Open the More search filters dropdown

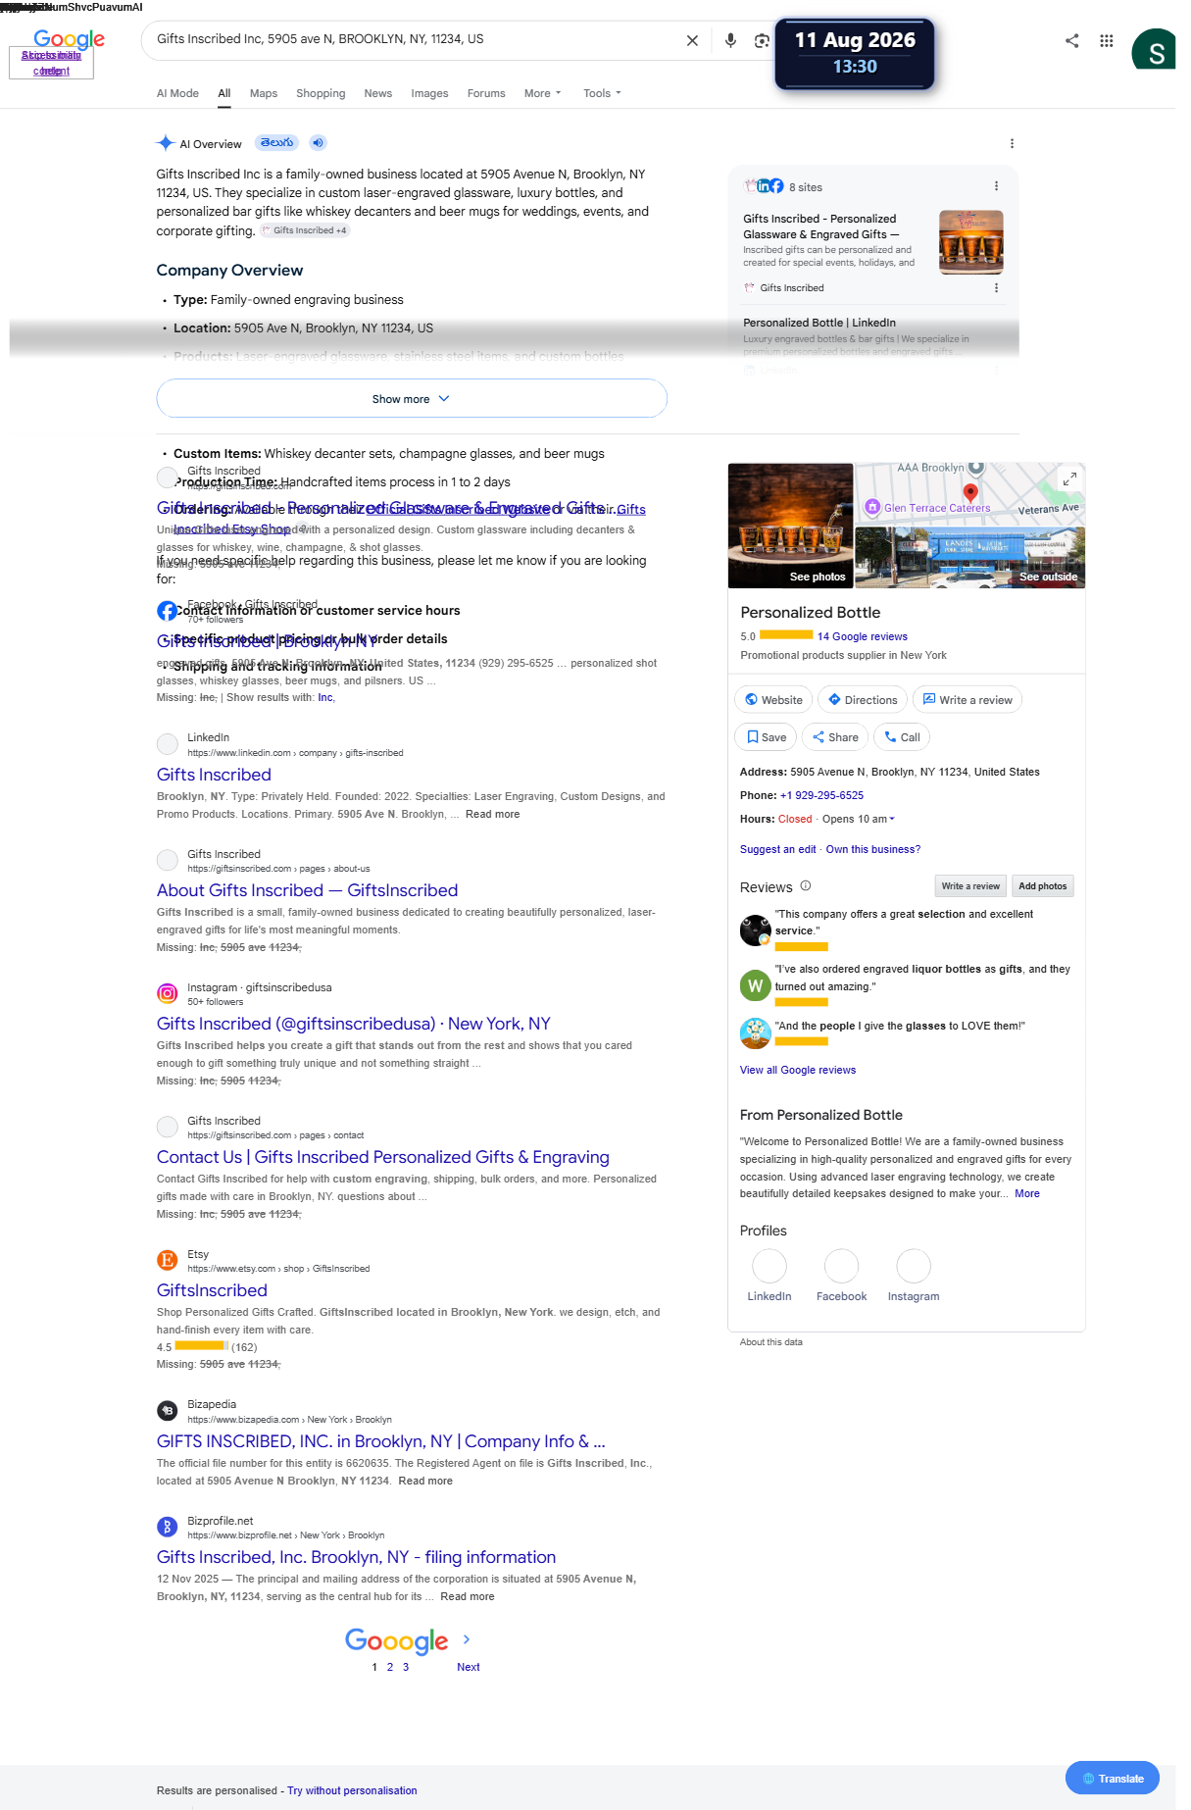(542, 93)
